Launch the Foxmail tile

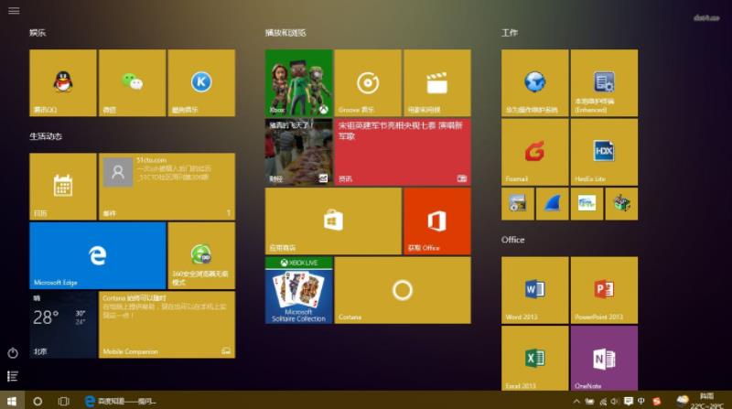(535, 152)
